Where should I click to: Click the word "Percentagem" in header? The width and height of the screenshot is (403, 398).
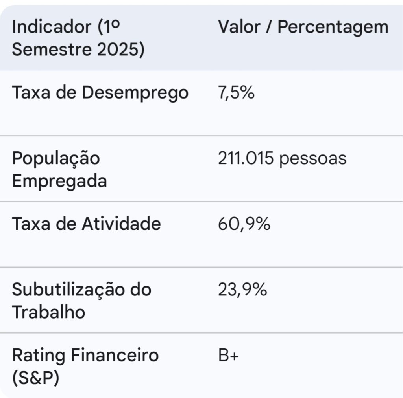(333, 28)
